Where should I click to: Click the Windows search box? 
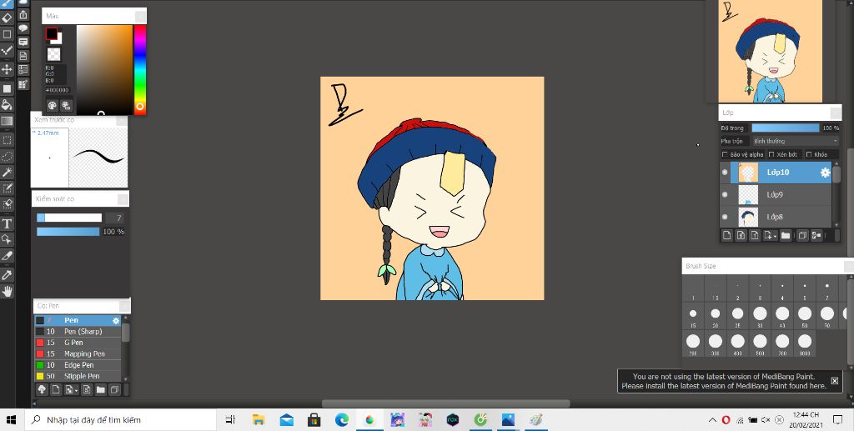point(121,420)
